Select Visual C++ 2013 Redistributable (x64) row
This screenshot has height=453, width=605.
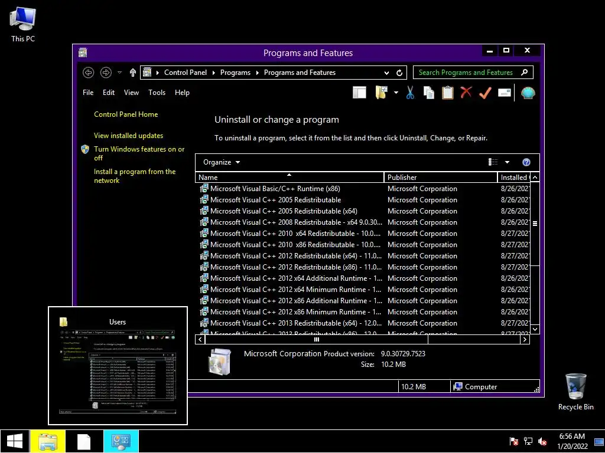click(x=364, y=323)
